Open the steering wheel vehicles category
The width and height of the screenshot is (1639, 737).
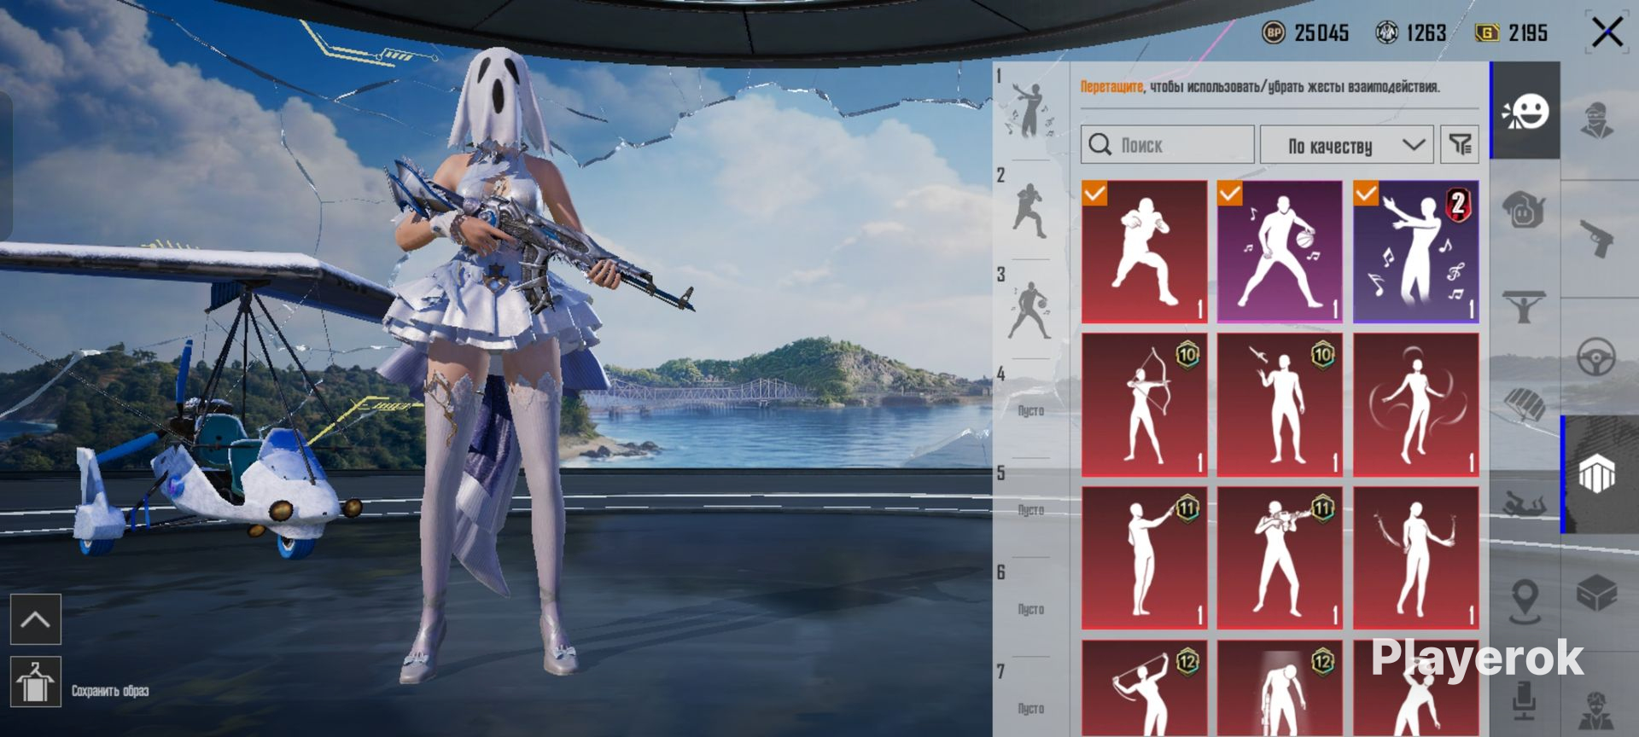tap(1596, 357)
